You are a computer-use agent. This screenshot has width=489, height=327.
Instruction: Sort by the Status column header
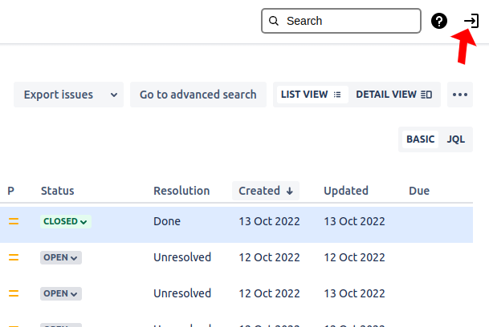pos(57,191)
